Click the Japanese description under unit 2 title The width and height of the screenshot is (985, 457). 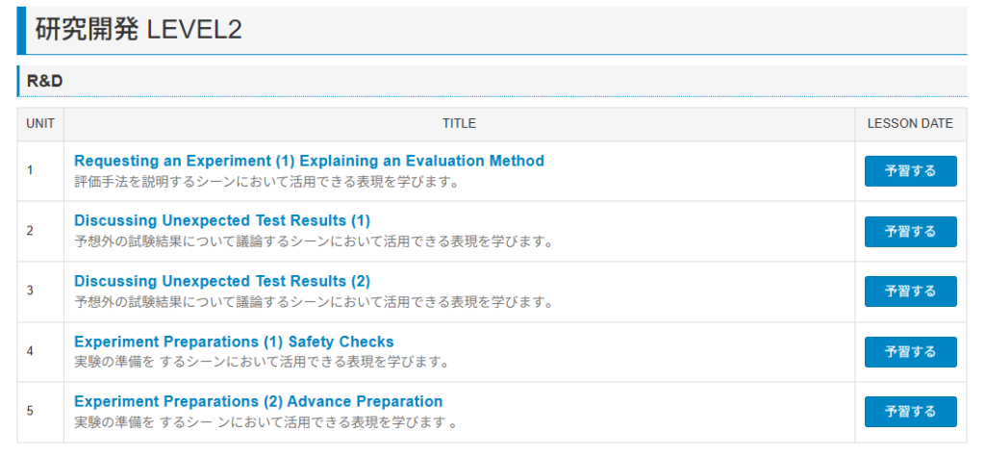tap(314, 241)
